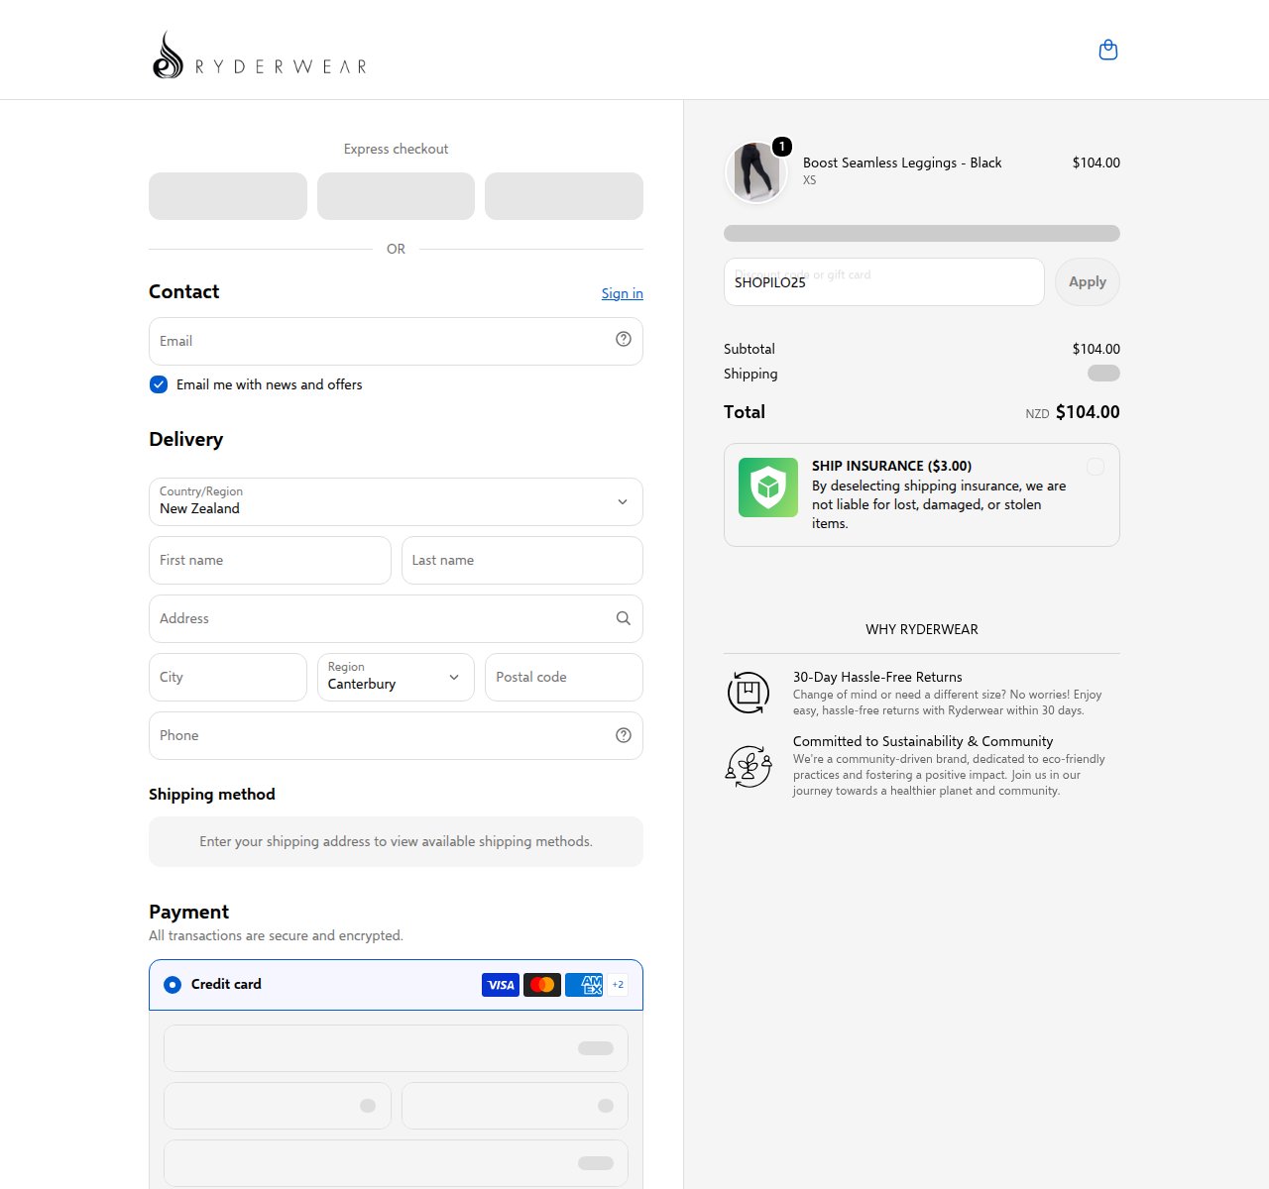Image resolution: width=1269 pixels, height=1189 pixels.
Task: Click the Email field help icon
Action: point(624,339)
